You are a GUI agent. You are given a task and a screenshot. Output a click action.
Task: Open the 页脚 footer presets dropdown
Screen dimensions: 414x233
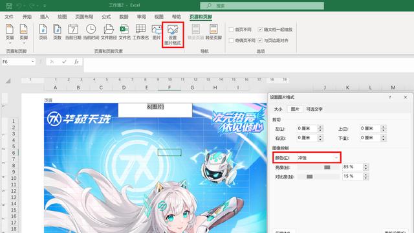[x=24, y=34]
